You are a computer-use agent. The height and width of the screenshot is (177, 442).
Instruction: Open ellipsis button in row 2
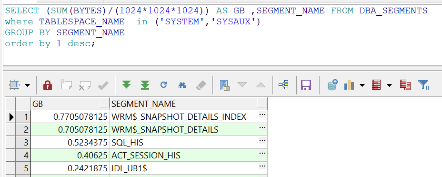click(x=262, y=127)
